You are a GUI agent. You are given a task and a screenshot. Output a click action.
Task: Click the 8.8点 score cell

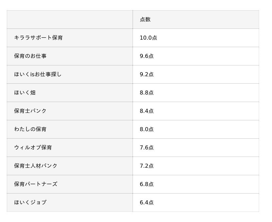point(147,93)
